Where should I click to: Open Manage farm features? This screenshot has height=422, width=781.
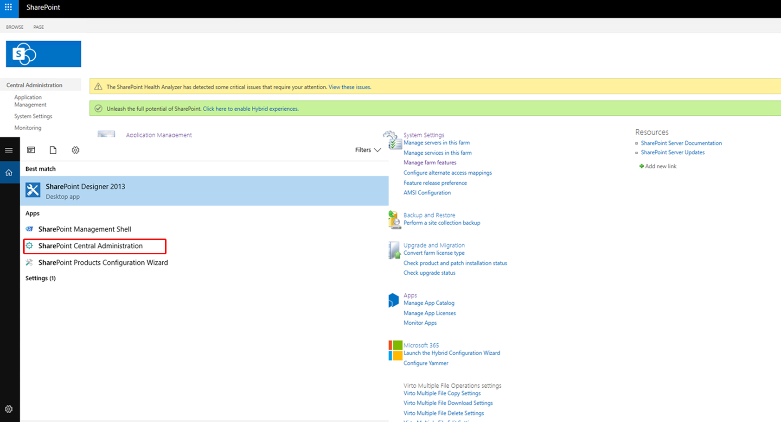point(429,162)
